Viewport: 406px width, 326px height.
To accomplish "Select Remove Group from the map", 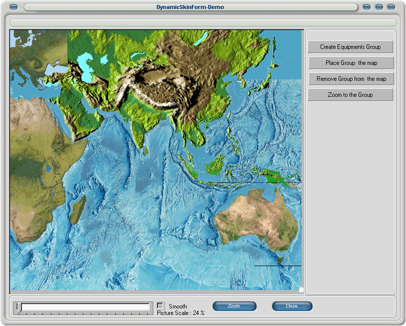I will 351,79.
